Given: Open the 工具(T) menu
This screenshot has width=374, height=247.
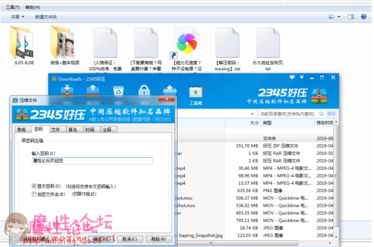Looking at the screenshot, I should click(13, 7).
